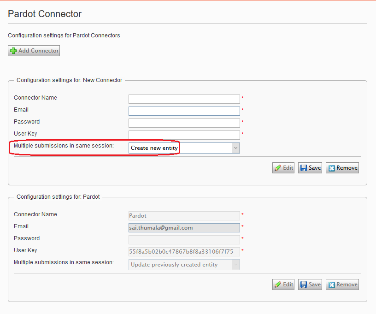Viewport: 376px width, 314px height.
Task: Open 'Update previously created entity' dropdown
Action: (184, 265)
